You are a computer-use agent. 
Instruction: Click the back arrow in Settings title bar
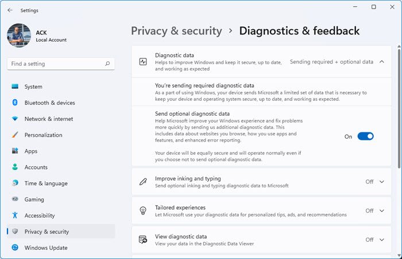click(10, 10)
